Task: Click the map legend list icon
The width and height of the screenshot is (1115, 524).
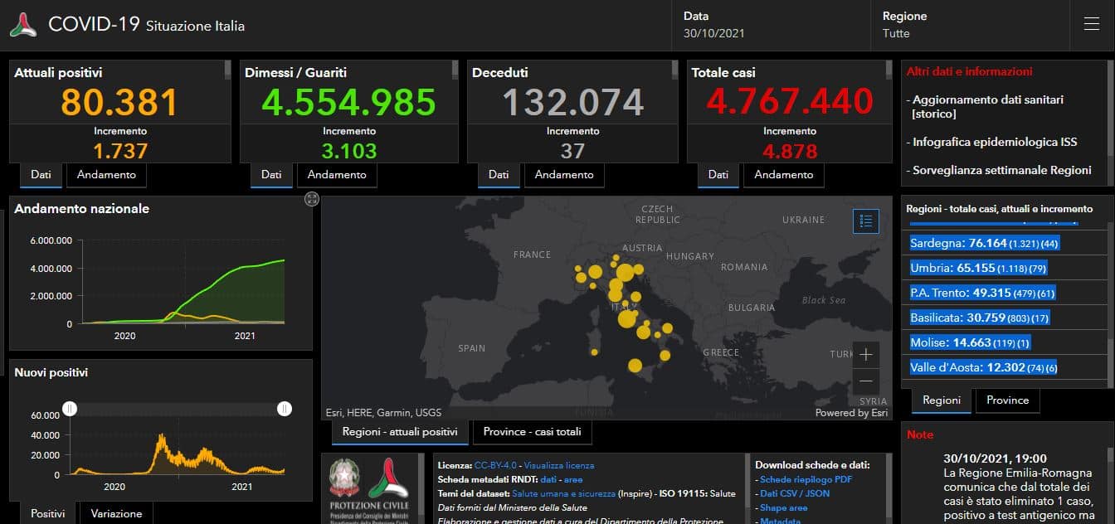Action: point(866,221)
